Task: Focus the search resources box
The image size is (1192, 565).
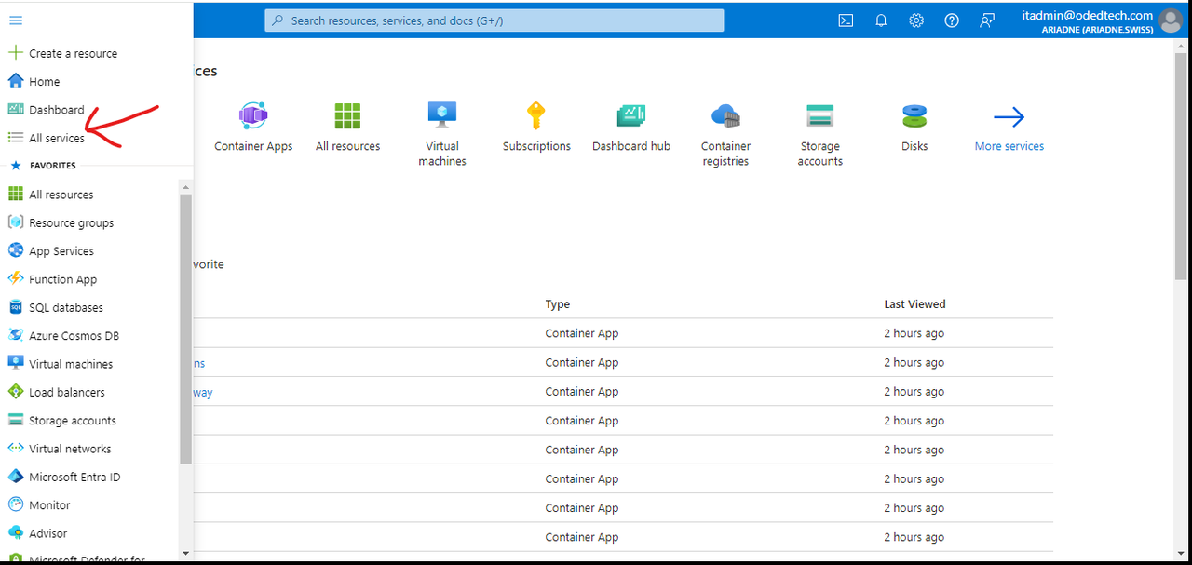Action: pyautogui.click(x=494, y=20)
